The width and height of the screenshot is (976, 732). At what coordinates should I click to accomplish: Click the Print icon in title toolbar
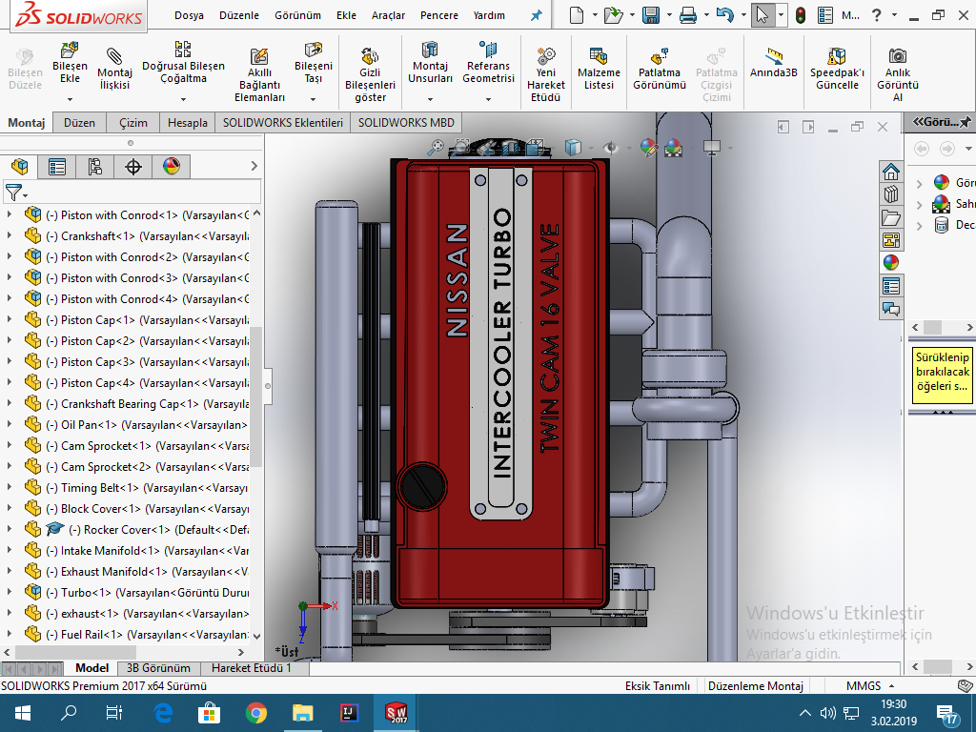pos(688,15)
